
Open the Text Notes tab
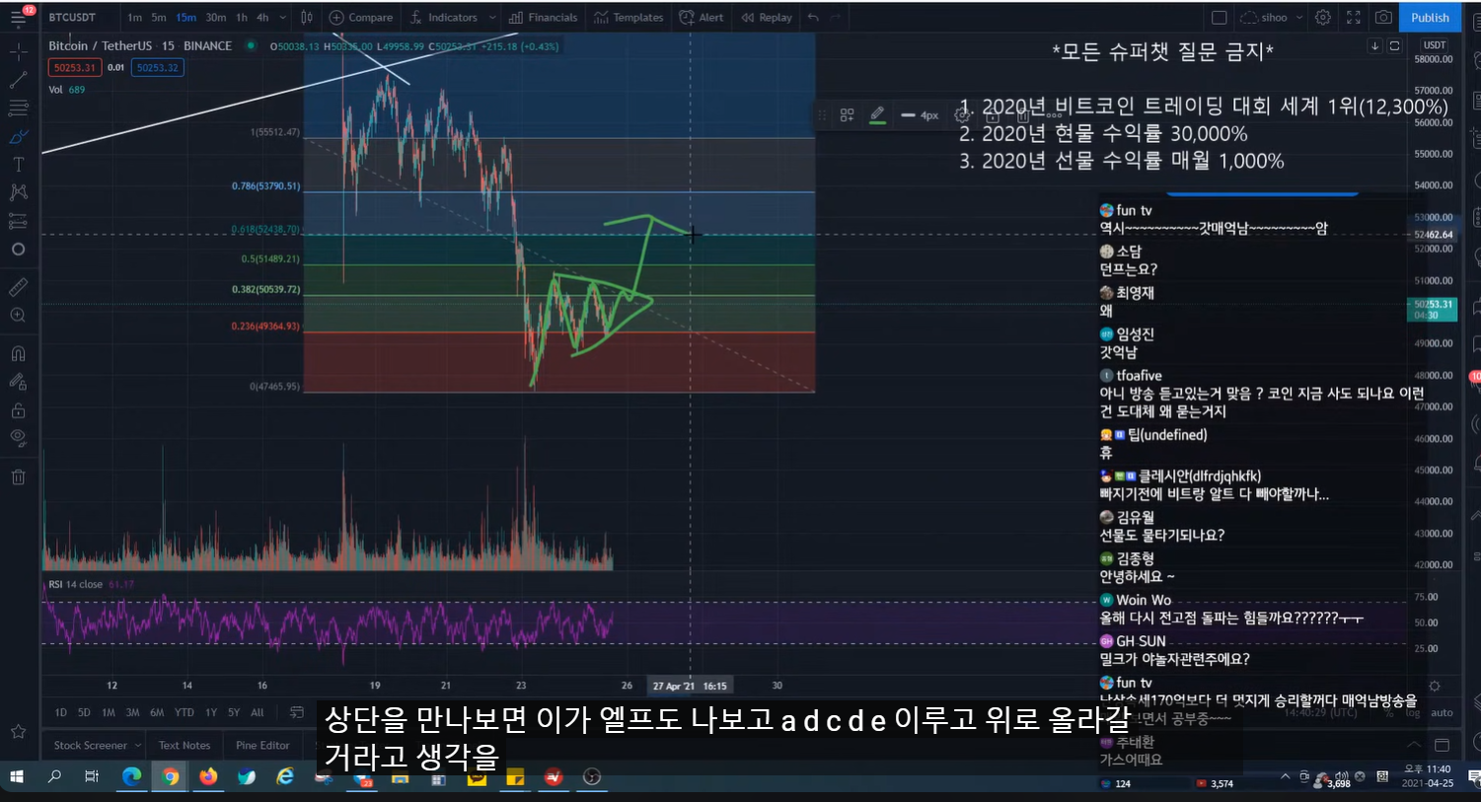click(x=185, y=746)
